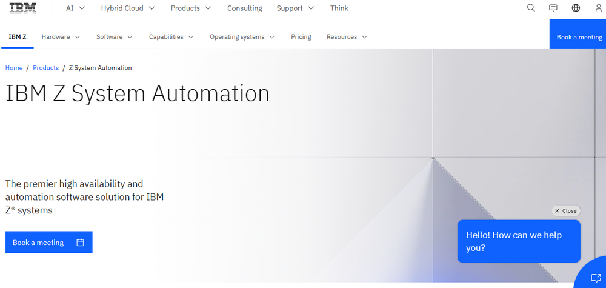
Task: Open the globe region selector icon
Action: click(576, 8)
